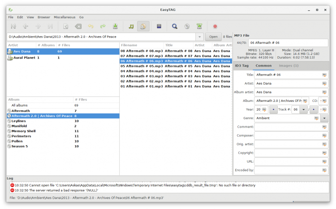
Task: Toggle the artist and album view button
Action: 143,27
